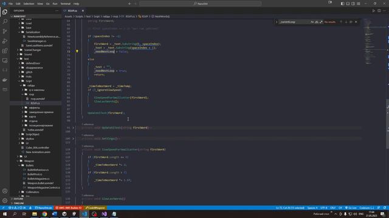Image resolution: width=389 pixels, height=218 pixels.
Task: Open the Help menu
Action: [76, 4]
